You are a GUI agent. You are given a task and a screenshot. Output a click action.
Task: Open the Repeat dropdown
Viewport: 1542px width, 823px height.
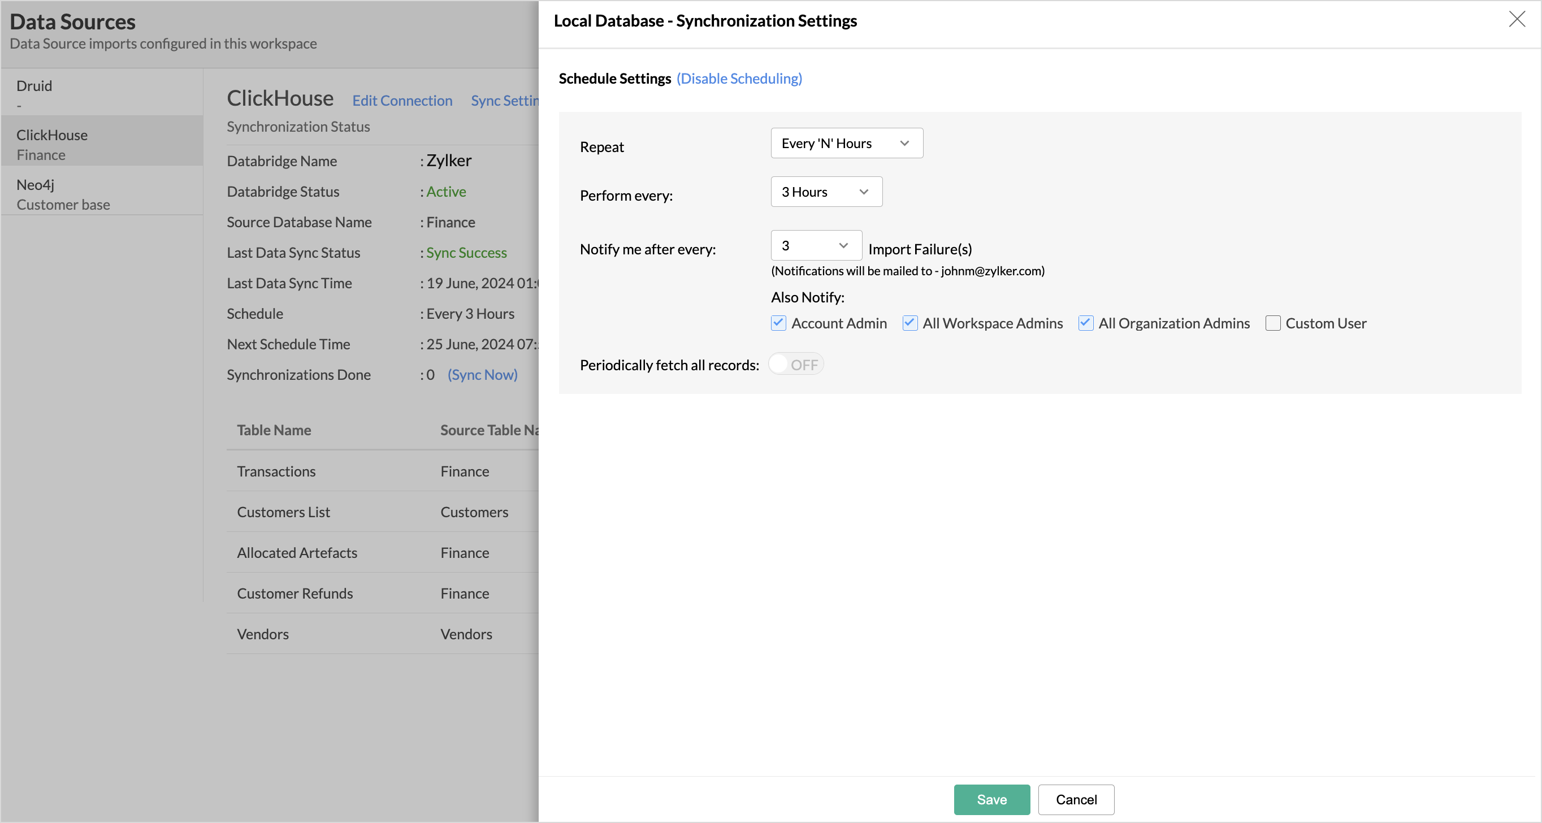point(846,144)
